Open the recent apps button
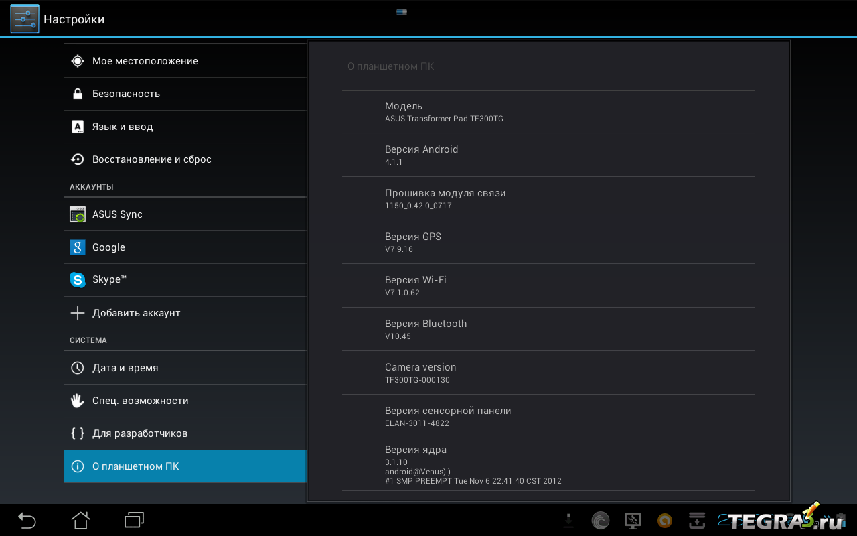The height and width of the screenshot is (536, 857). point(135,520)
